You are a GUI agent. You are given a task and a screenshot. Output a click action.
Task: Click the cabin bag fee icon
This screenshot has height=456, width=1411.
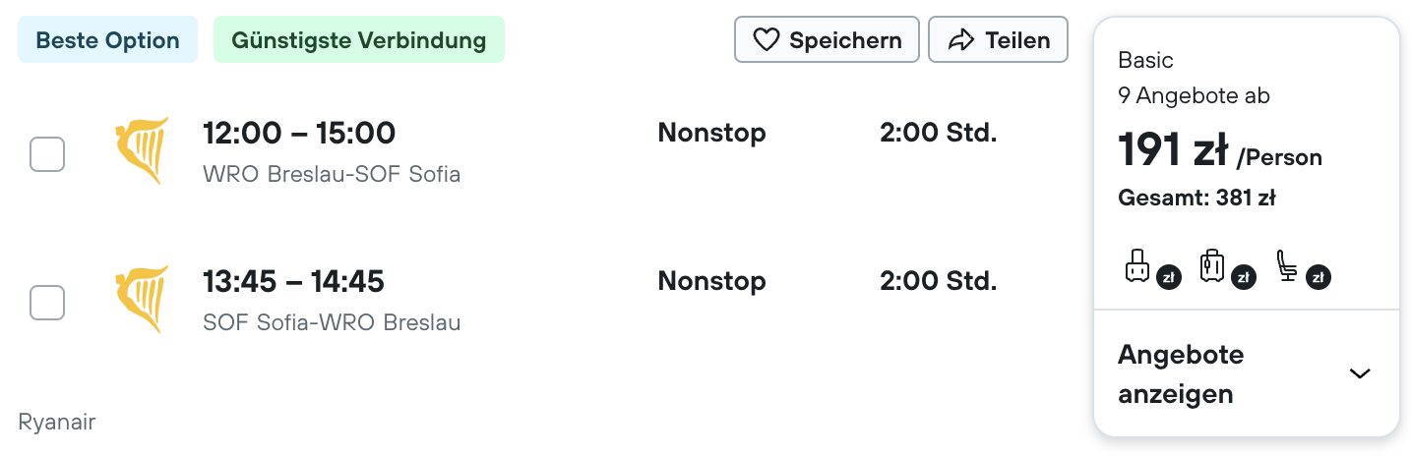click(x=1137, y=265)
